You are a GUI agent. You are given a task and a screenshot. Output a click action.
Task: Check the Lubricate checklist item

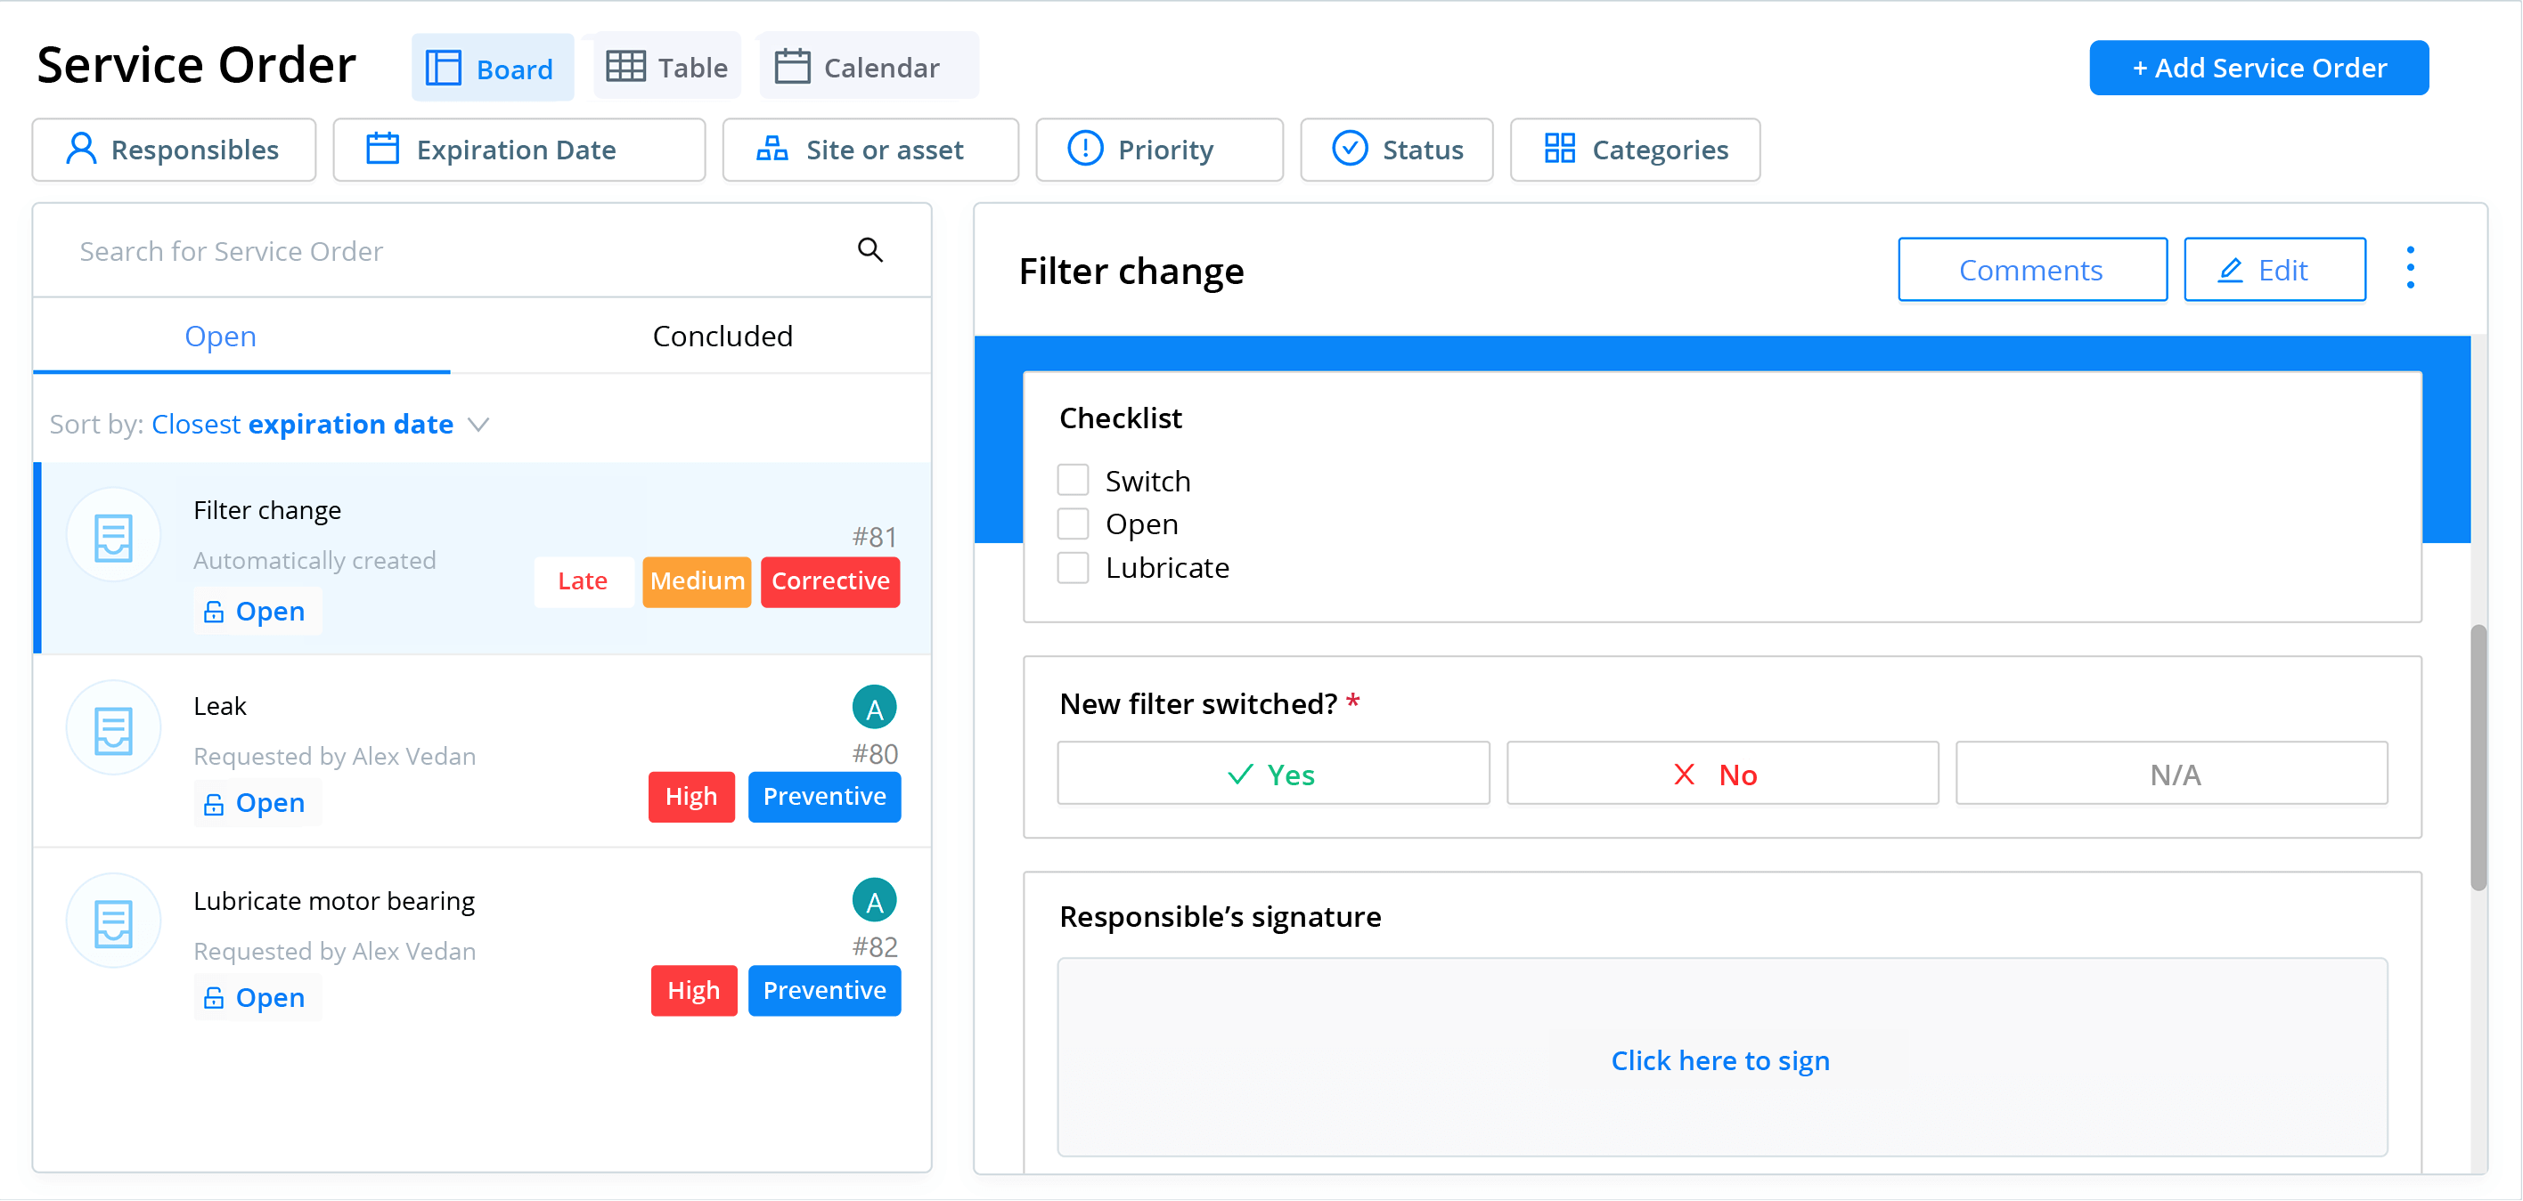pyautogui.click(x=1070, y=566)
